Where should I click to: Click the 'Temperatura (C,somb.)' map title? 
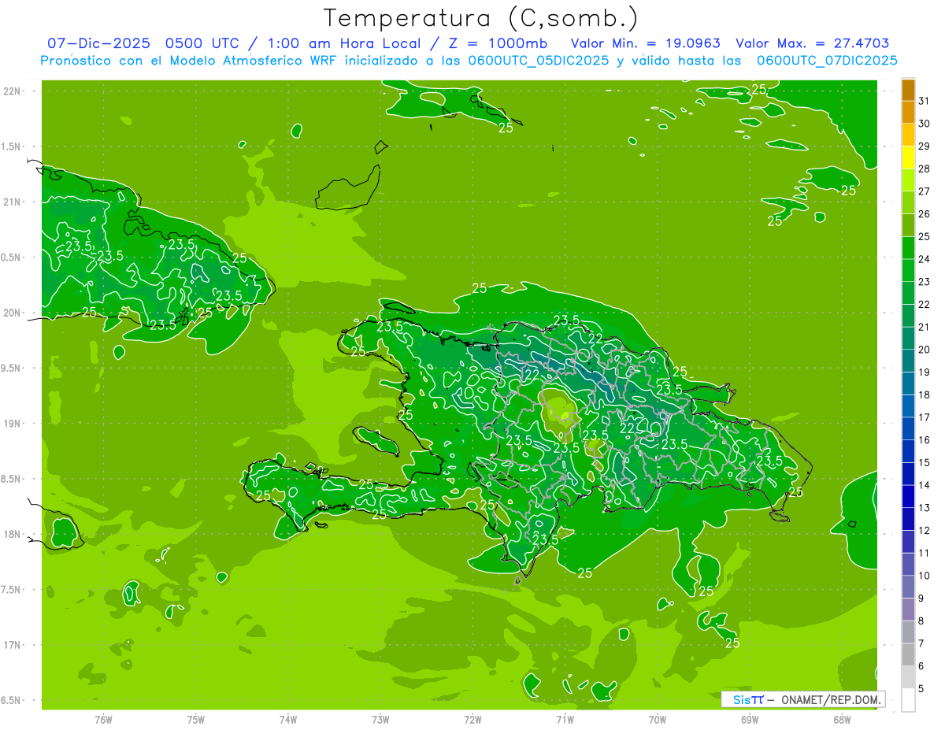click(x=481, y=17)
